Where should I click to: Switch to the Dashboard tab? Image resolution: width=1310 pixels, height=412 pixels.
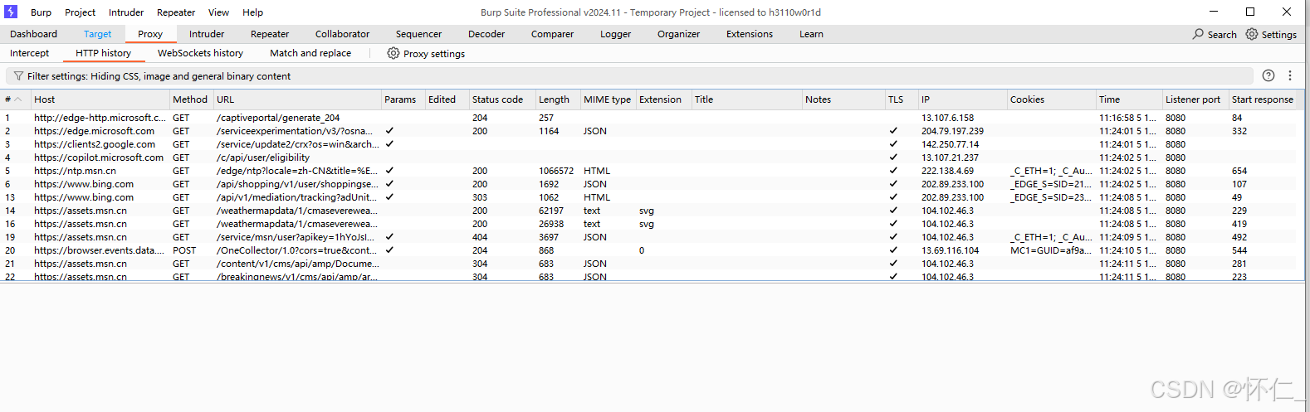click(x=33, y=34)
